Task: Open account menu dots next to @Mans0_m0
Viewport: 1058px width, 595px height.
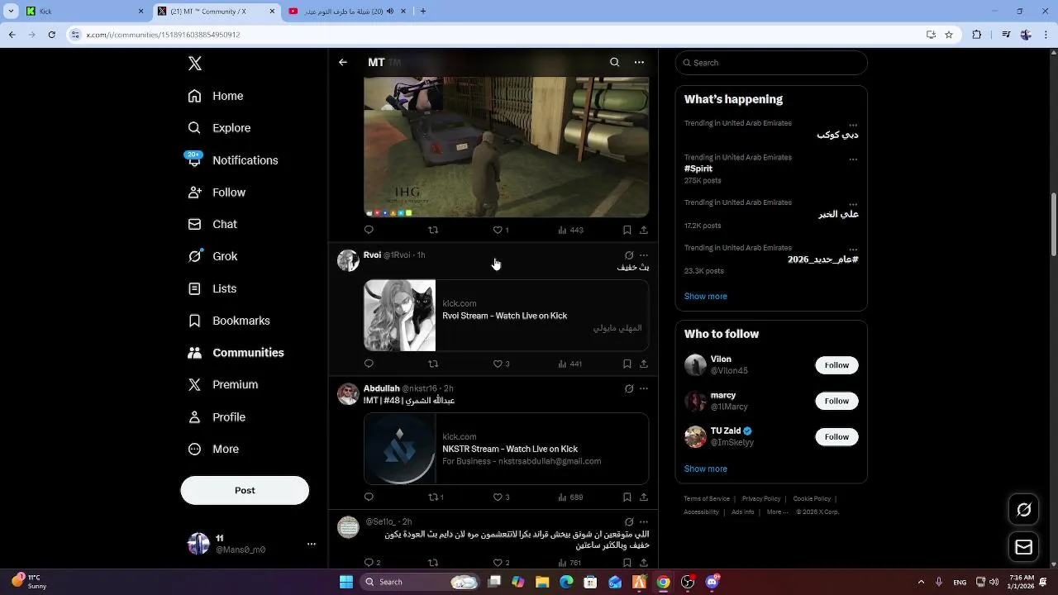Action: pyautogui.click(x=312, y=544)
